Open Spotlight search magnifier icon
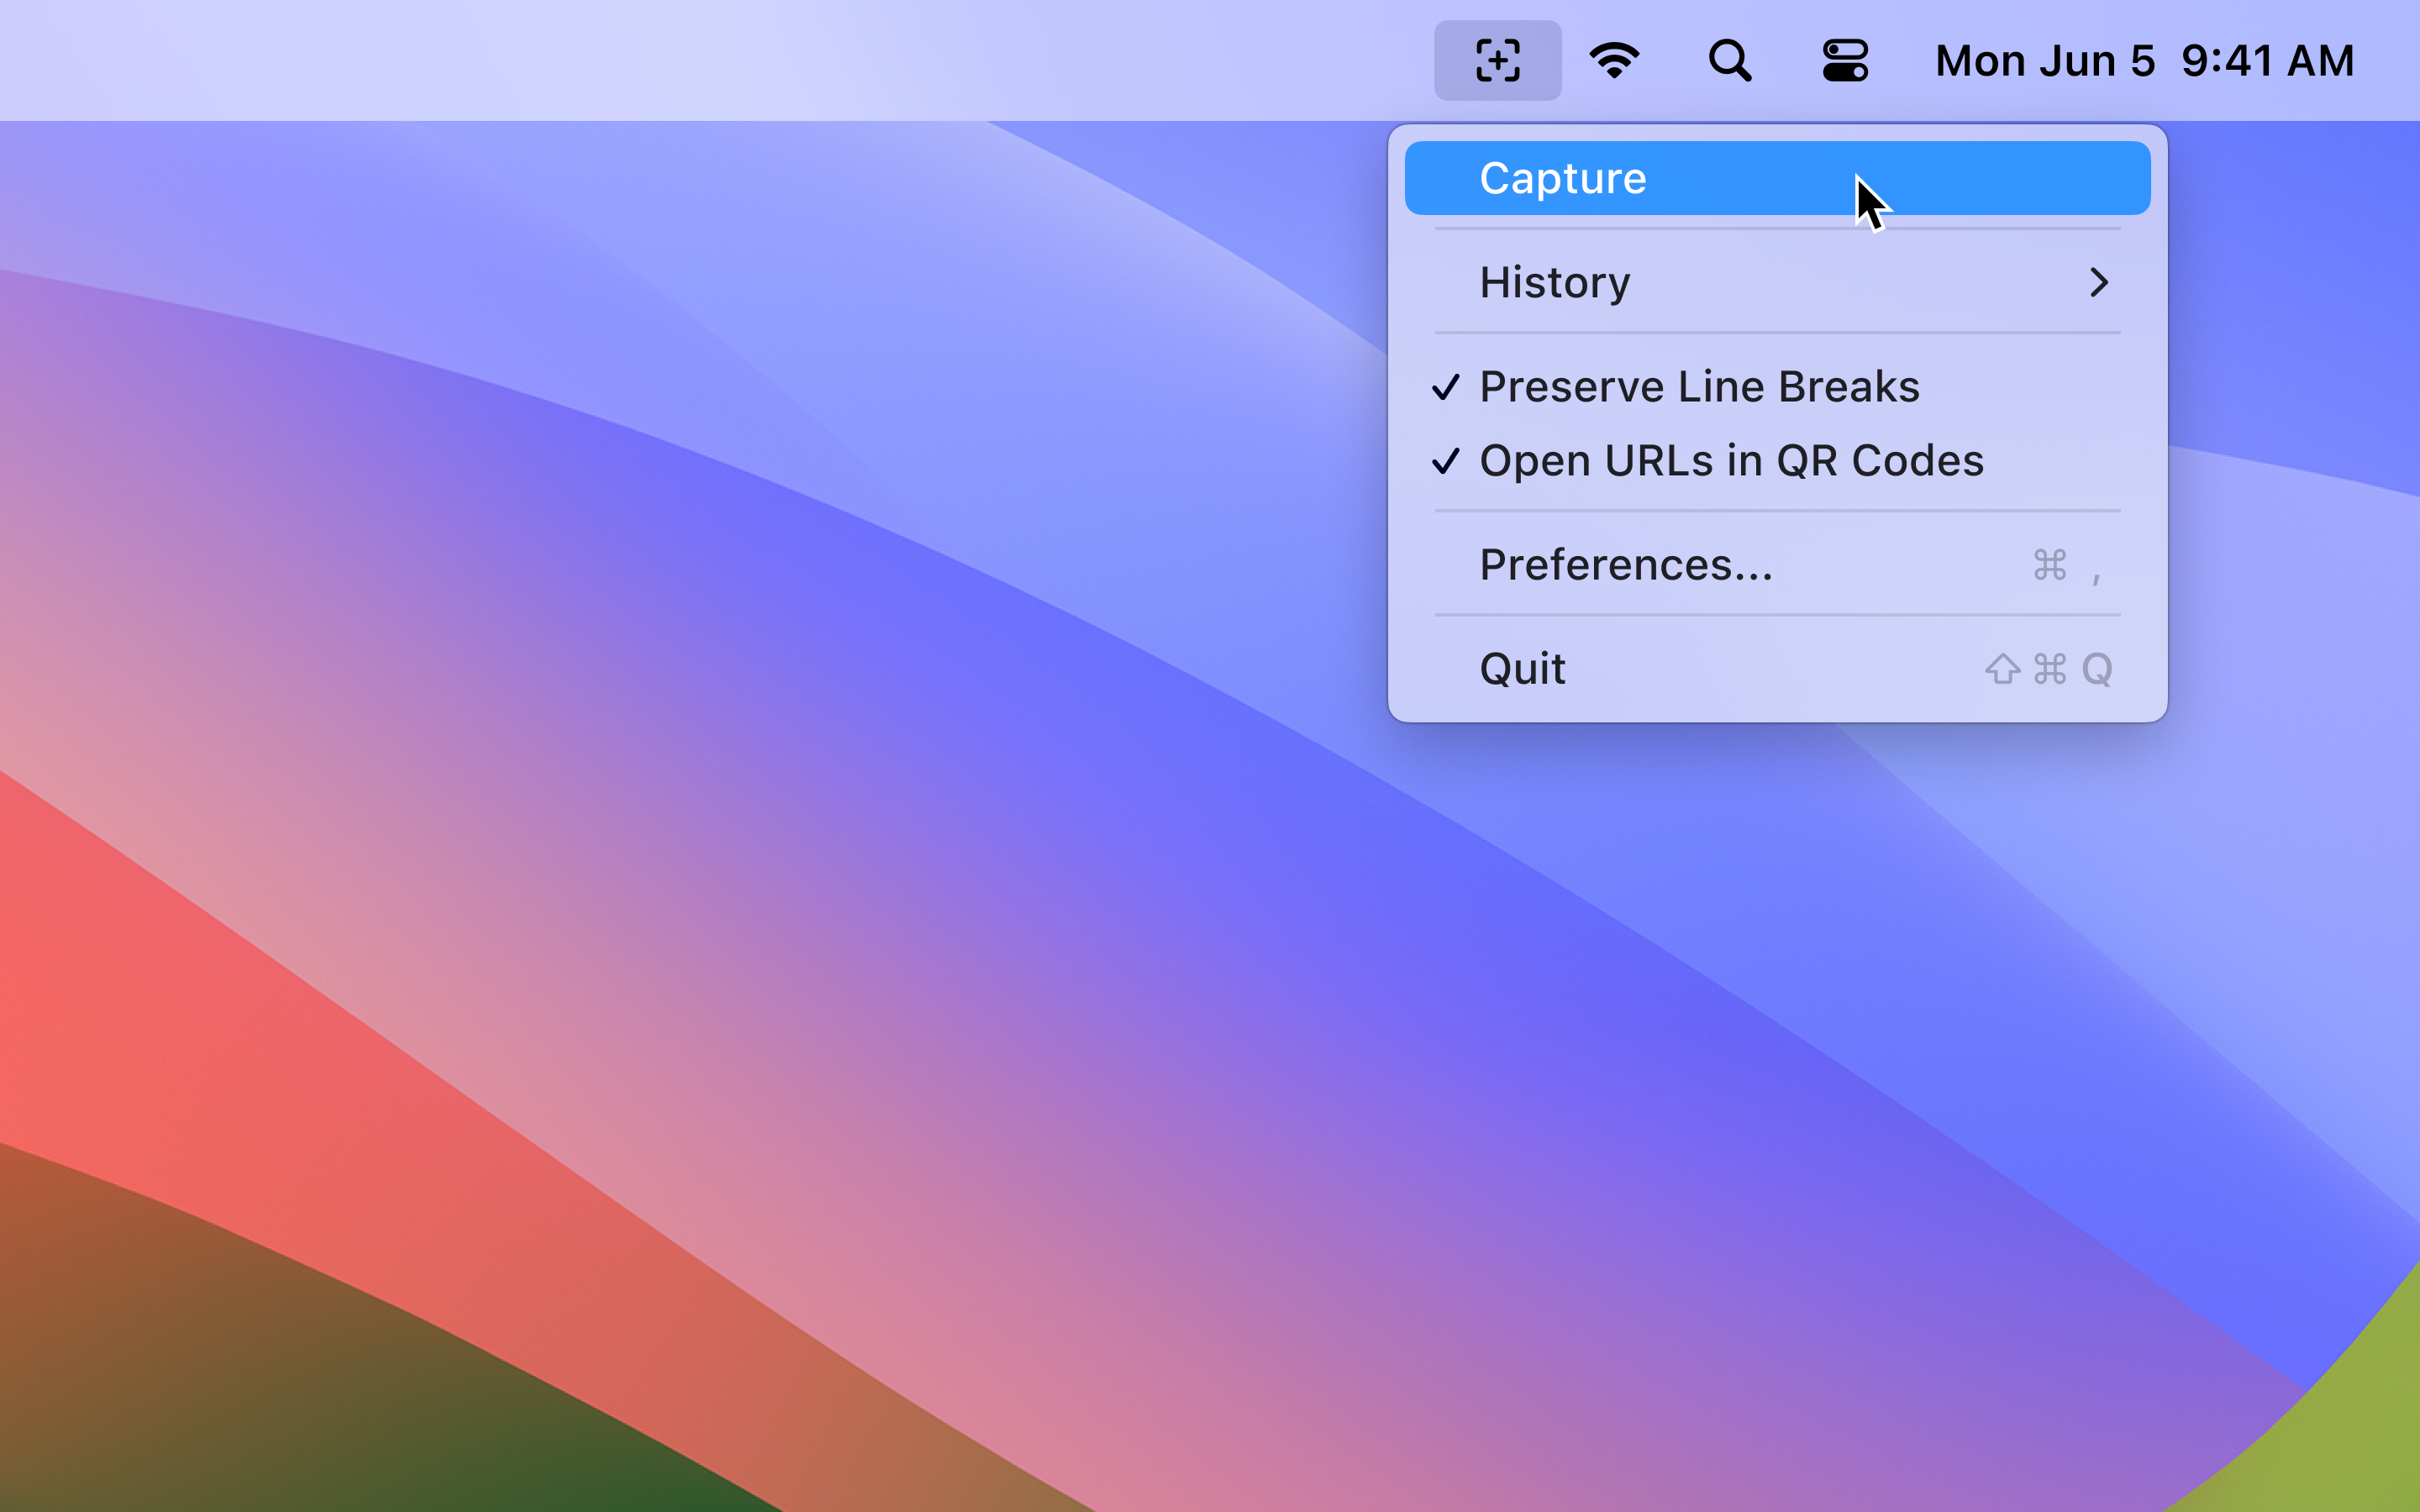Viewport: 2420px width, 1512px height. (x=1730, y=60)
